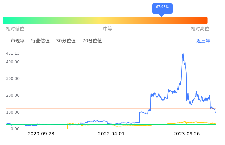225x145 pixels.
Task: Click the blue line marker beside 市现率
Action: point(8,41)
